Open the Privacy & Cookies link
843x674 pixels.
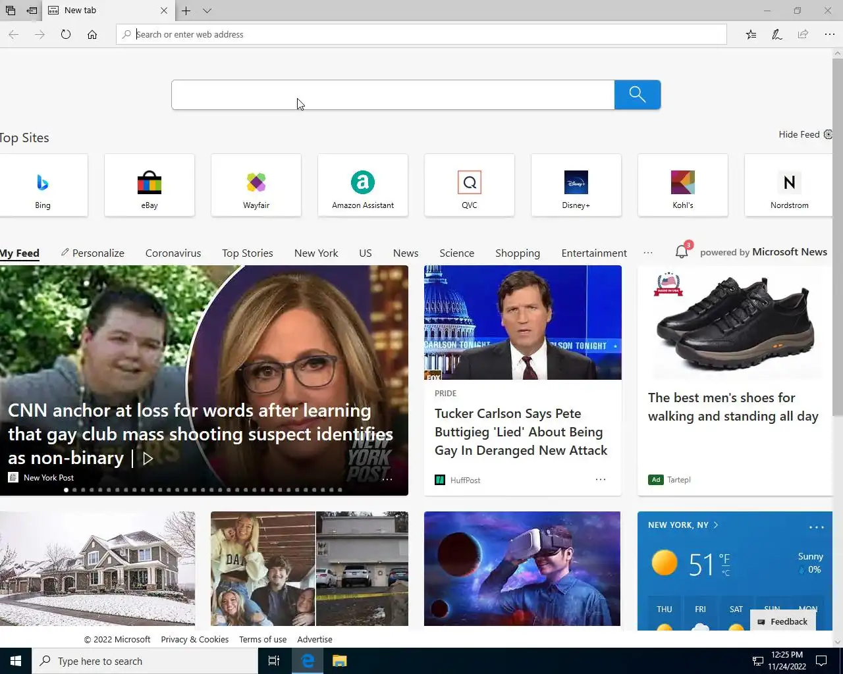coord(194,639)
